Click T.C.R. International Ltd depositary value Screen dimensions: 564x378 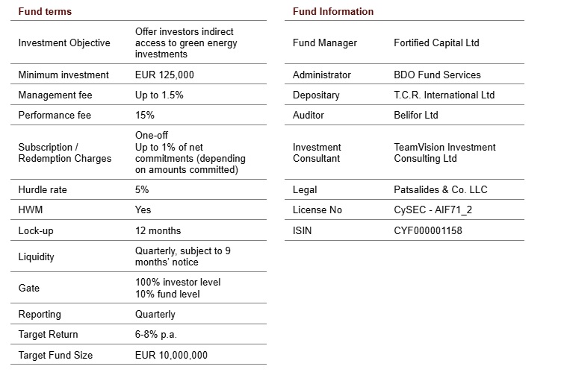[444, 95]
